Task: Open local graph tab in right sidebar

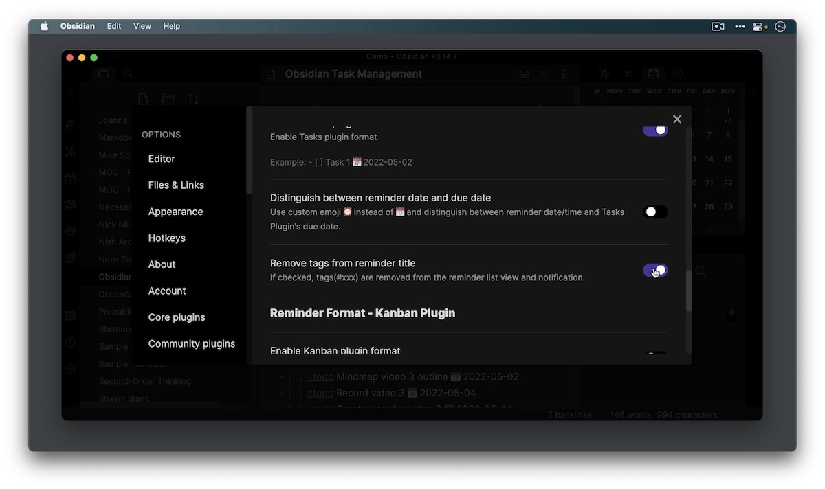Action: pos(604,73)
